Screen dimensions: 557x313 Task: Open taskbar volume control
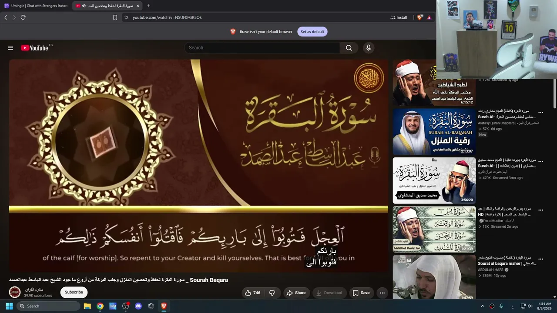click(530, 306)
